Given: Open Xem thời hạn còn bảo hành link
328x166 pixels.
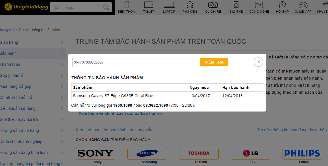Looking at the screenshot, I should click(x=115, y=130).
